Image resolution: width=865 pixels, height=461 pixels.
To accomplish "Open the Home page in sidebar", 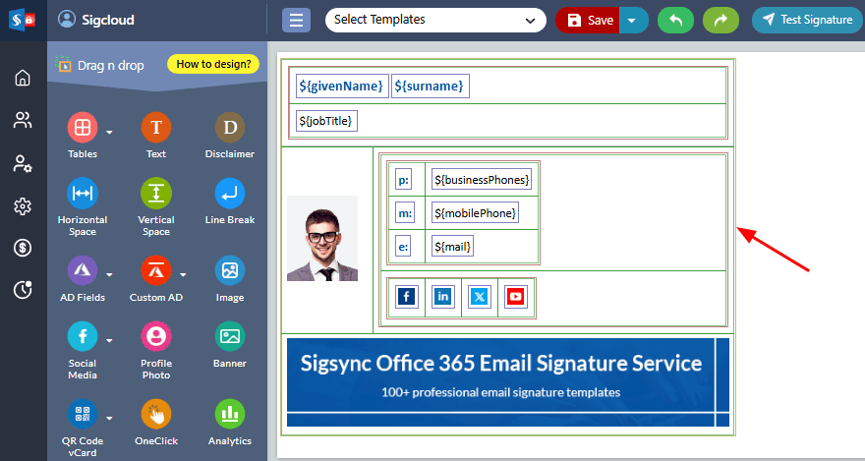I will [x=23, y=78].
